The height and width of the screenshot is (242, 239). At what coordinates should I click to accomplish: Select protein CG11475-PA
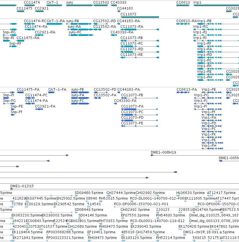pyautogui.click(x=20, y=92)
